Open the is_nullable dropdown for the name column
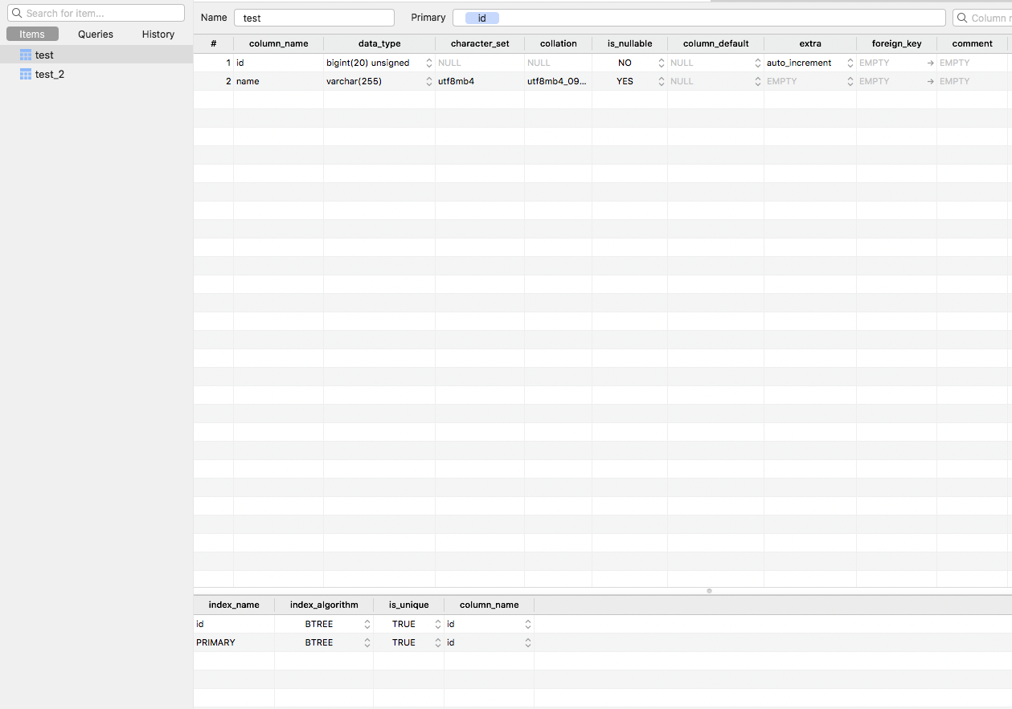The width and height of the screenshot is (1012, 709). click(660, 80)
